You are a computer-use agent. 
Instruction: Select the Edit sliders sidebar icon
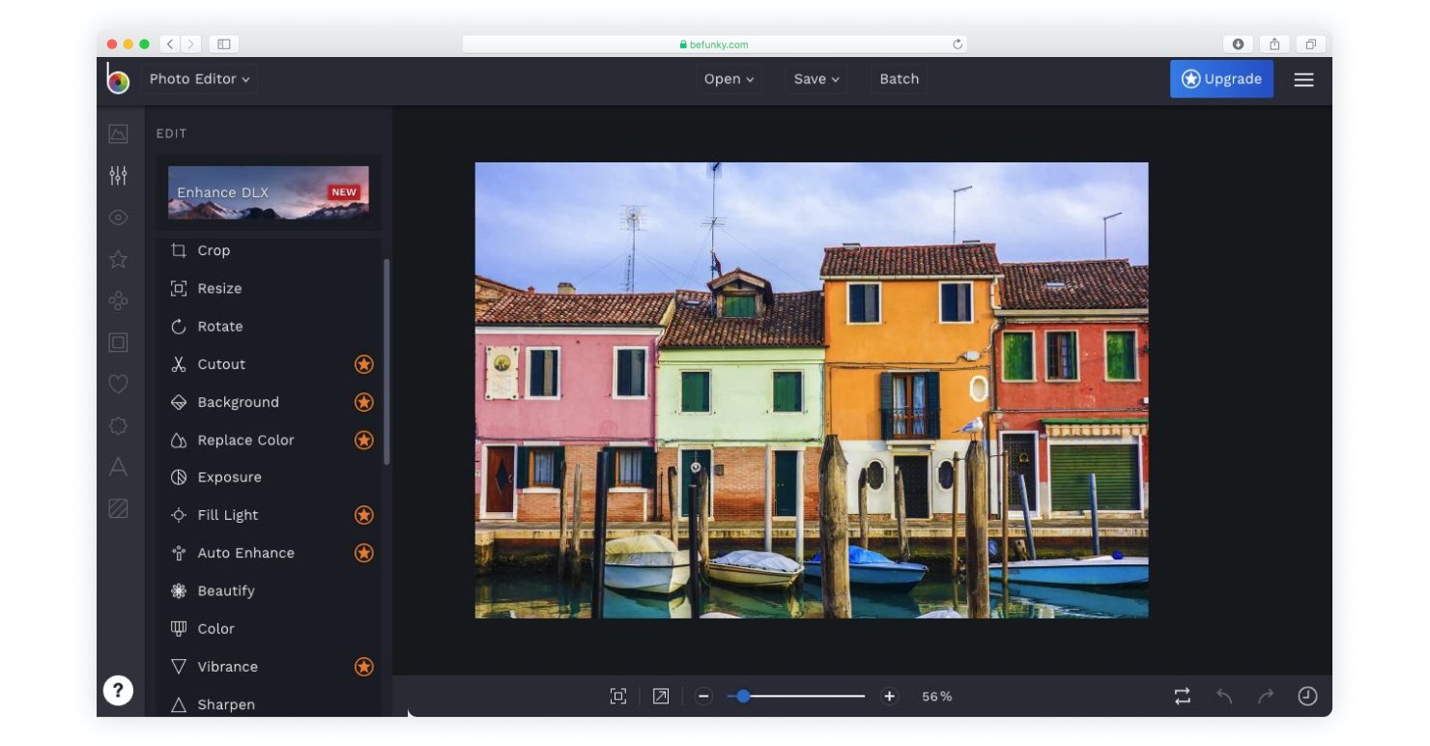[x=118, y=176]
